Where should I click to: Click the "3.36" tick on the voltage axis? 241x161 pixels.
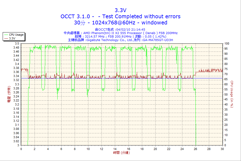(16, 72)
